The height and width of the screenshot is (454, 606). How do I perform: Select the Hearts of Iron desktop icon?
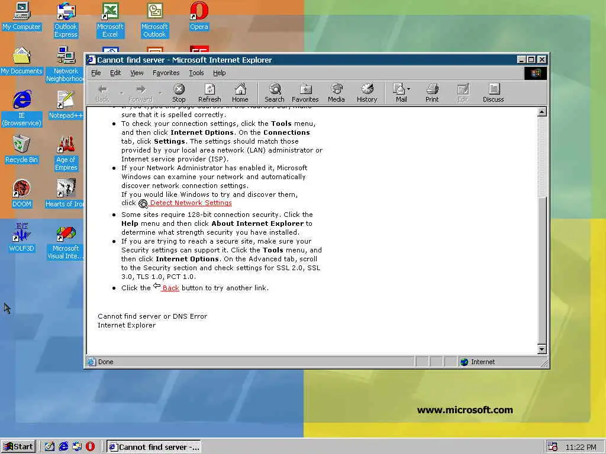point(65,194)
